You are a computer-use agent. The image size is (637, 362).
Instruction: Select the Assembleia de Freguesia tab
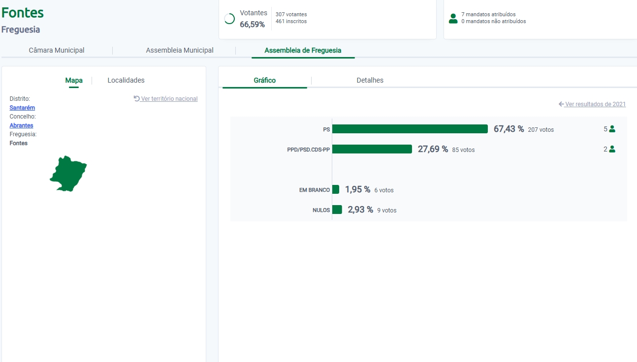pyautogui.click(x=303, y=50)
